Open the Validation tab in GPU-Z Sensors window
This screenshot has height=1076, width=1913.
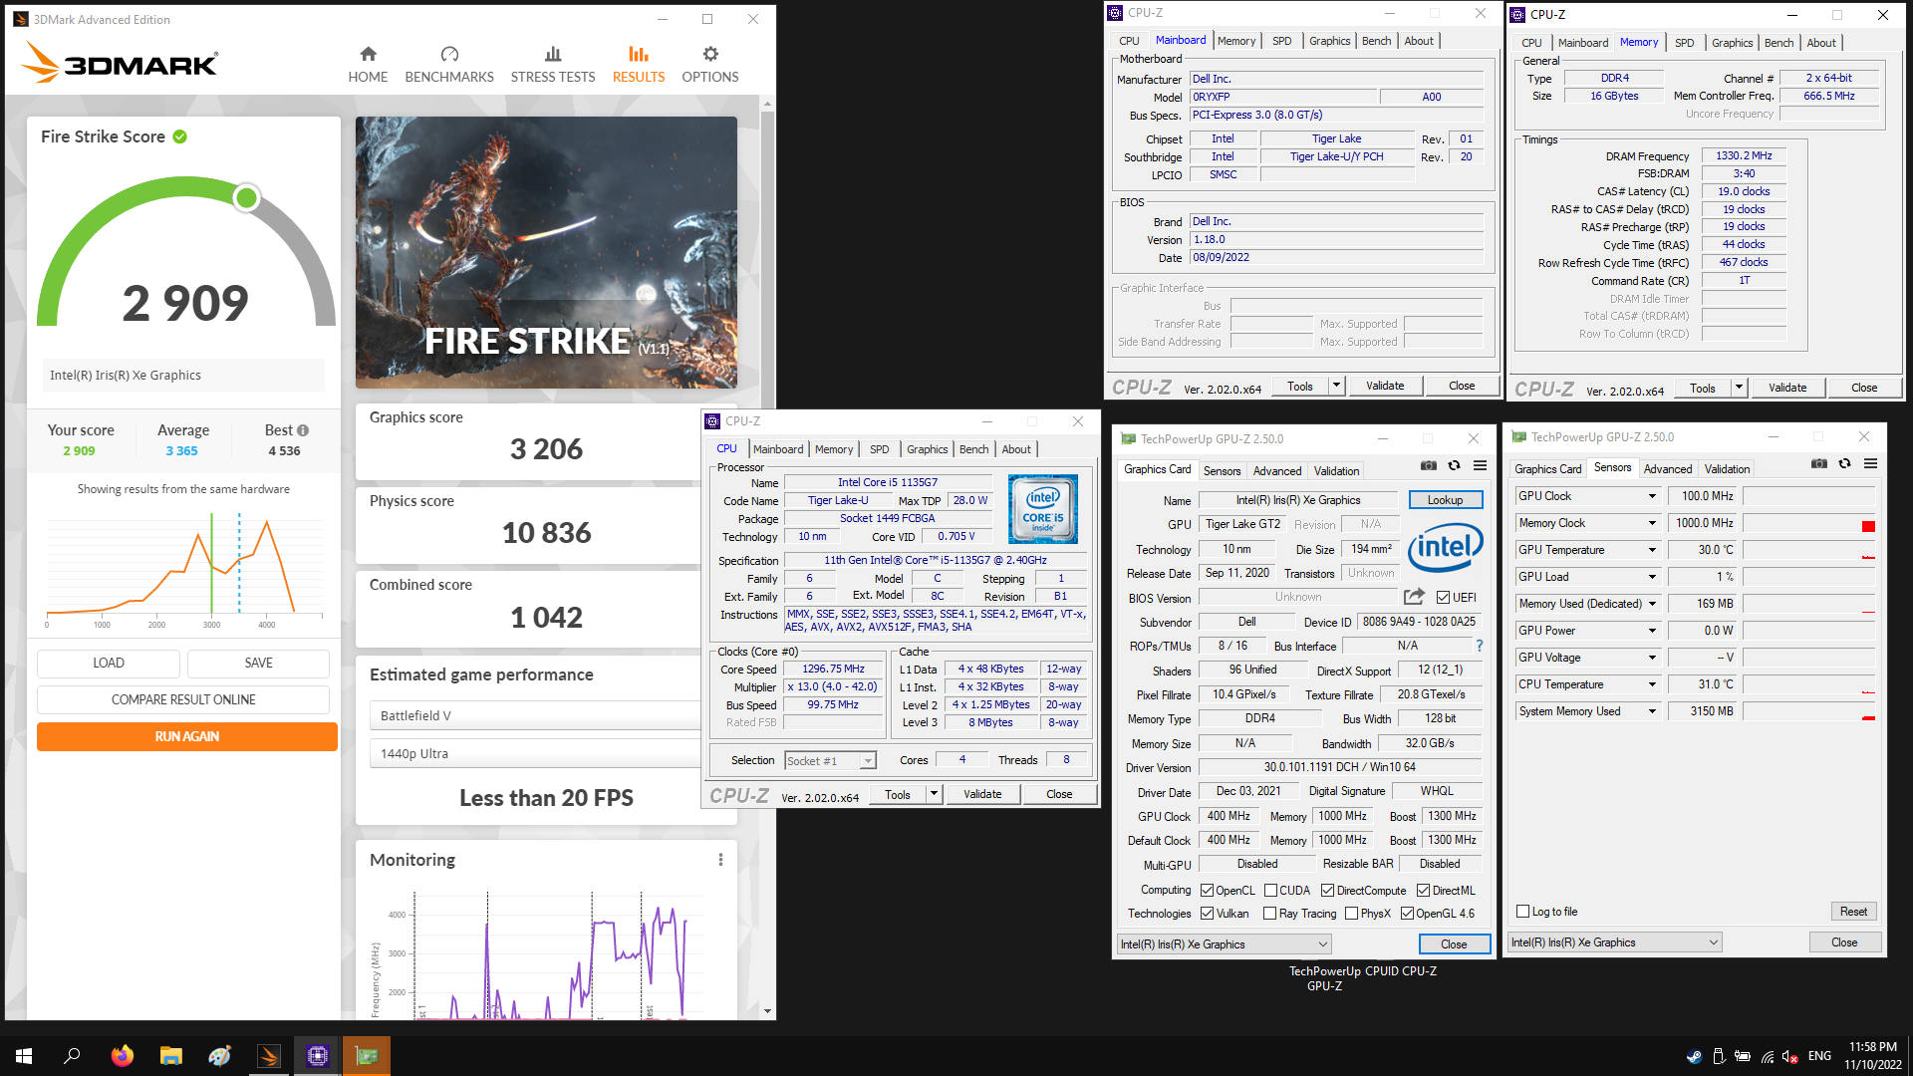tap(1727, 469)
